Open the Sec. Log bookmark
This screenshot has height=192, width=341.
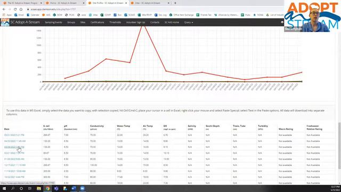point(160,15)
